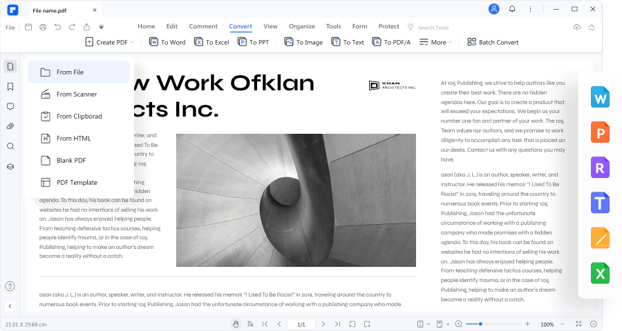Select the Hand tool in status bar
622x331 pixels.
pos(236,324)
